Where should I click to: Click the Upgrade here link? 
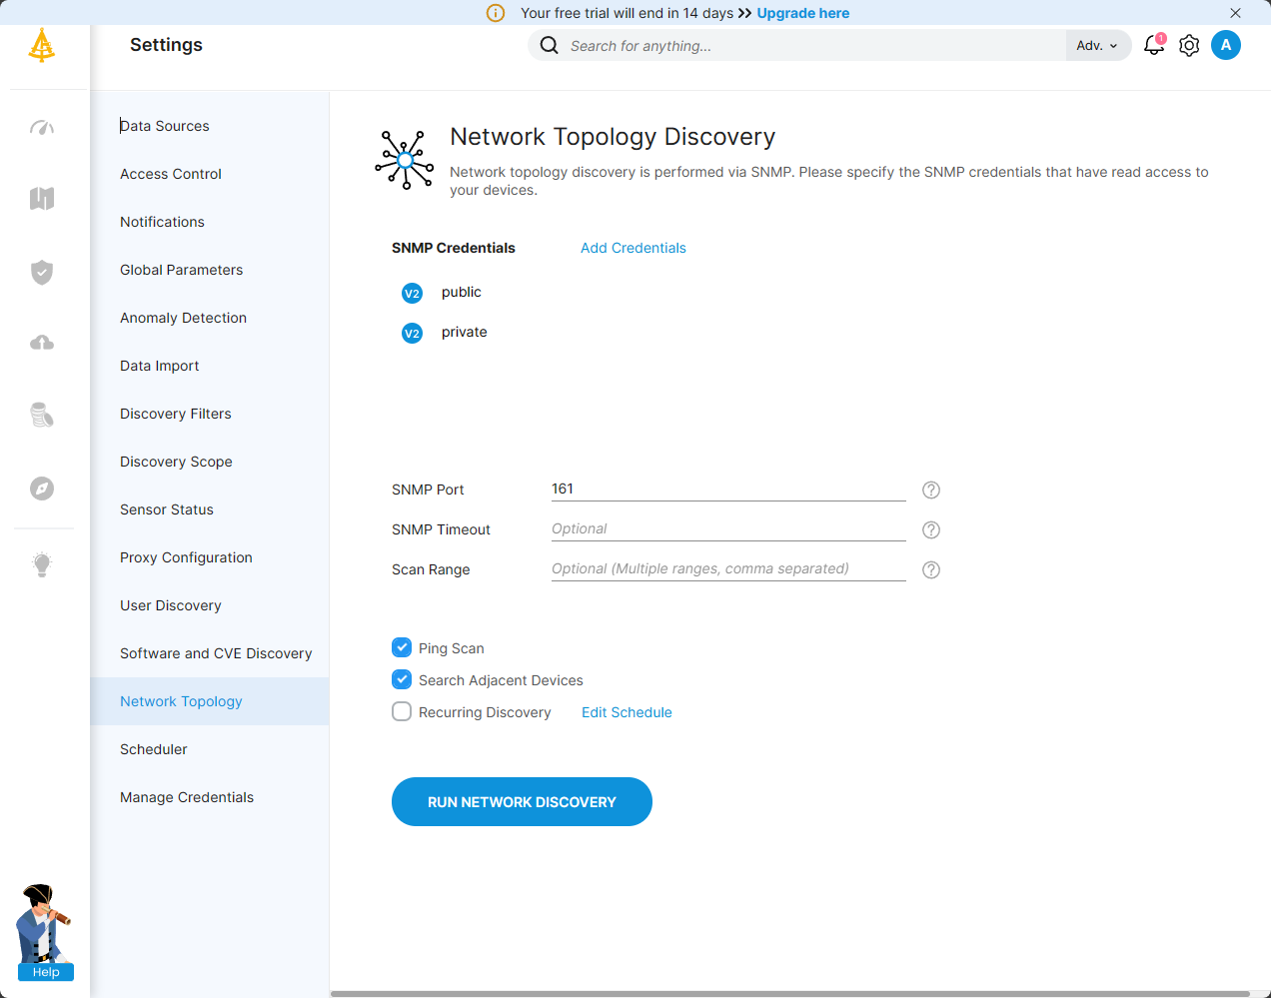803,13
